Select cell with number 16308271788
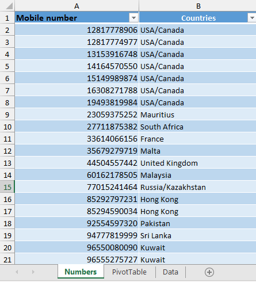The image size is (256, 282). [77, 90]
